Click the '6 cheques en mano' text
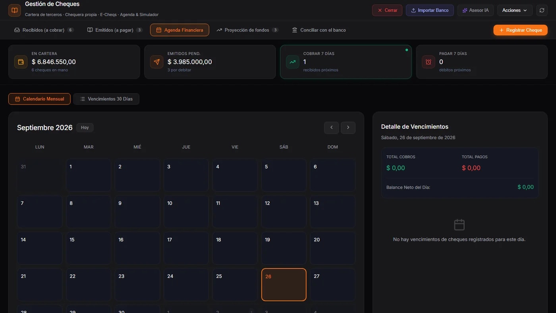The image size is (556, 313). [x=50, y=70]
